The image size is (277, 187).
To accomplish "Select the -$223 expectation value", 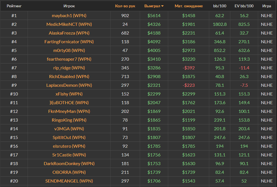I will click(x=189, y=85).
